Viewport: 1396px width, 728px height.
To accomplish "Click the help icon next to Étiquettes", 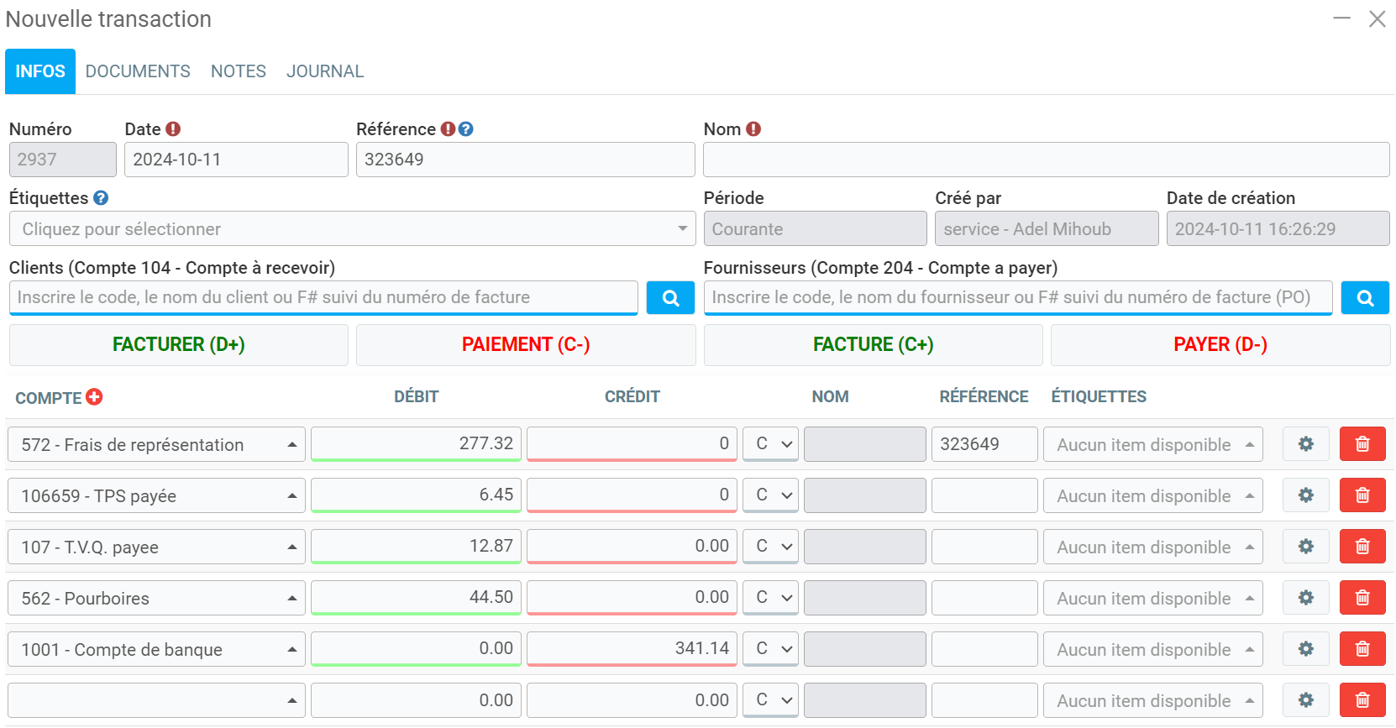I will tap(101, 198).
